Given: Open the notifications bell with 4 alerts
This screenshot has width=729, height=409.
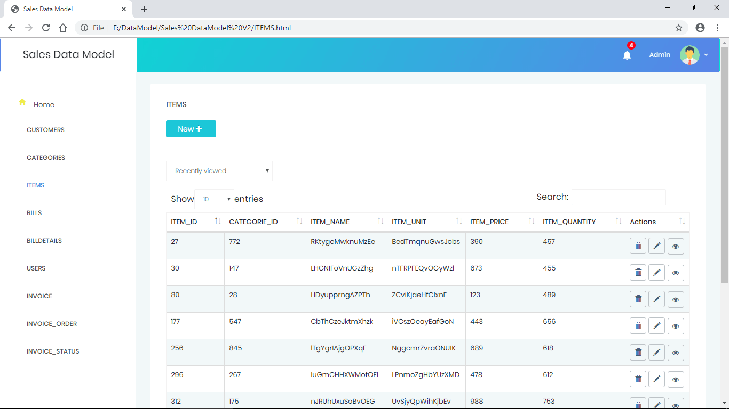Looking at the screenshot, I should (627, 54).
